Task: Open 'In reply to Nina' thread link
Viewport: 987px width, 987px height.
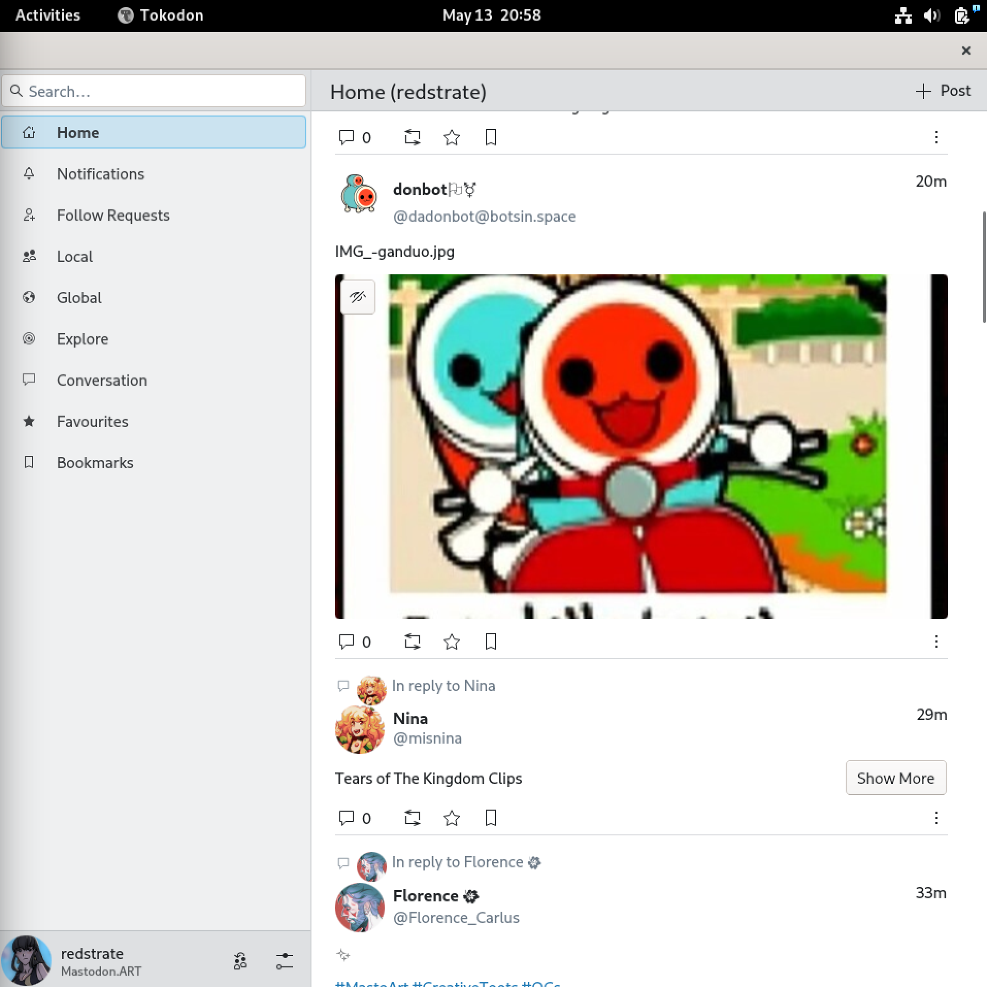Action: 443,685
